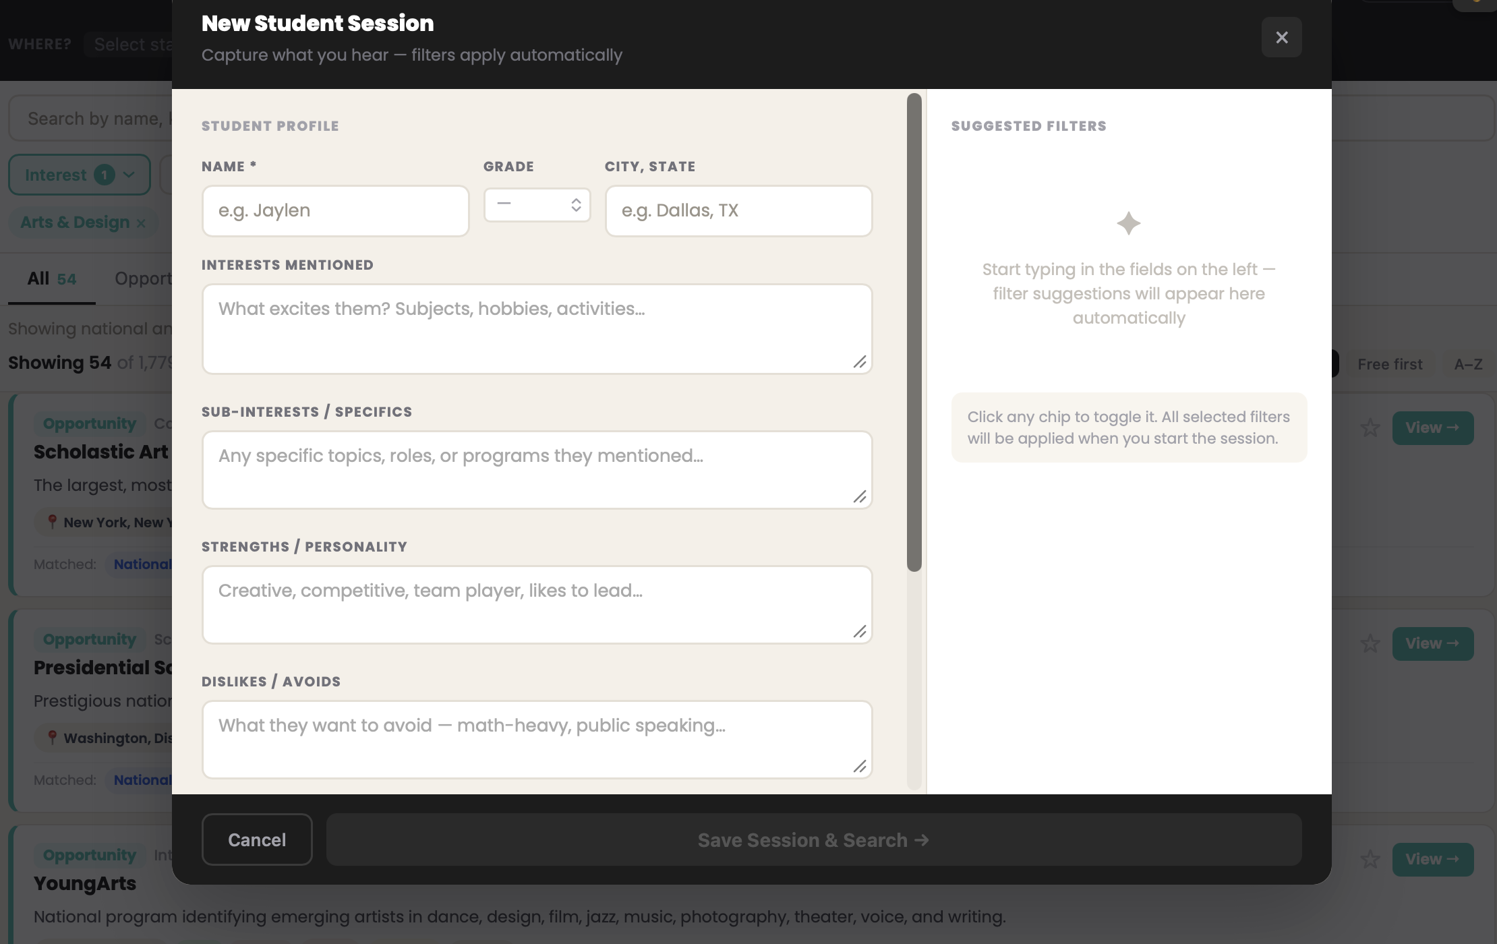Close the New Student Session dialog
The image size is (1497, 944).
[1281, 37]
